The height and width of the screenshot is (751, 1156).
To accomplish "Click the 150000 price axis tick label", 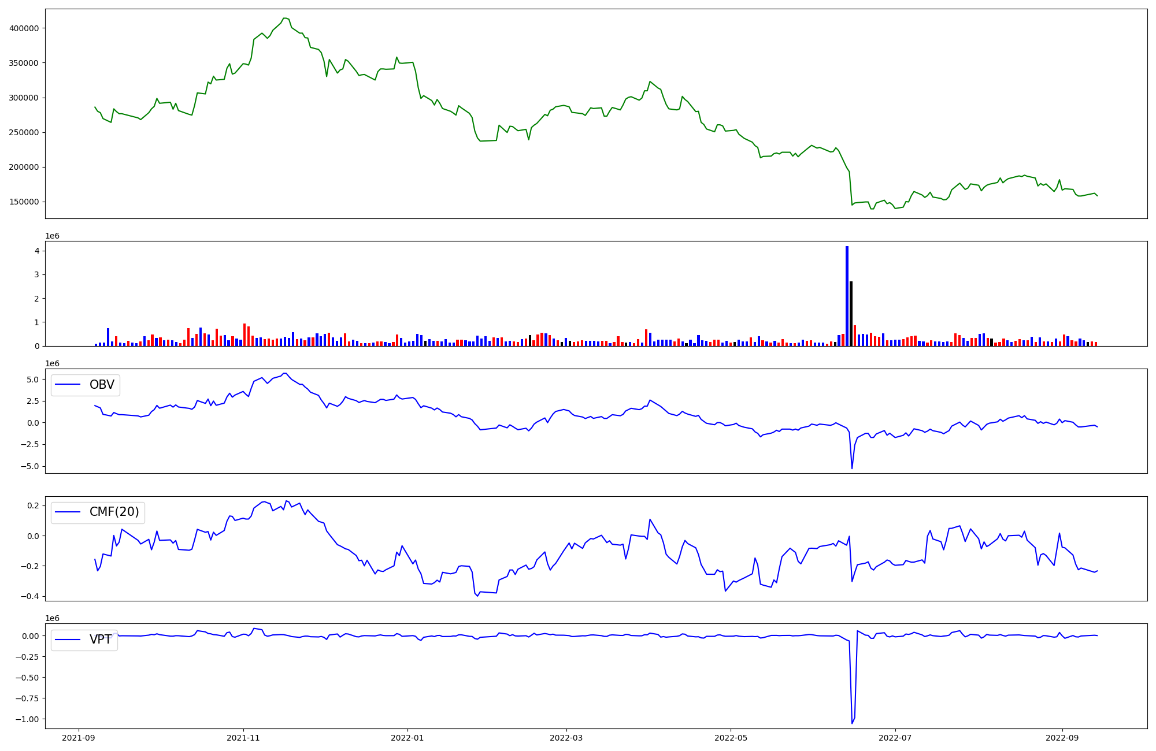I will tap(24, 202).
